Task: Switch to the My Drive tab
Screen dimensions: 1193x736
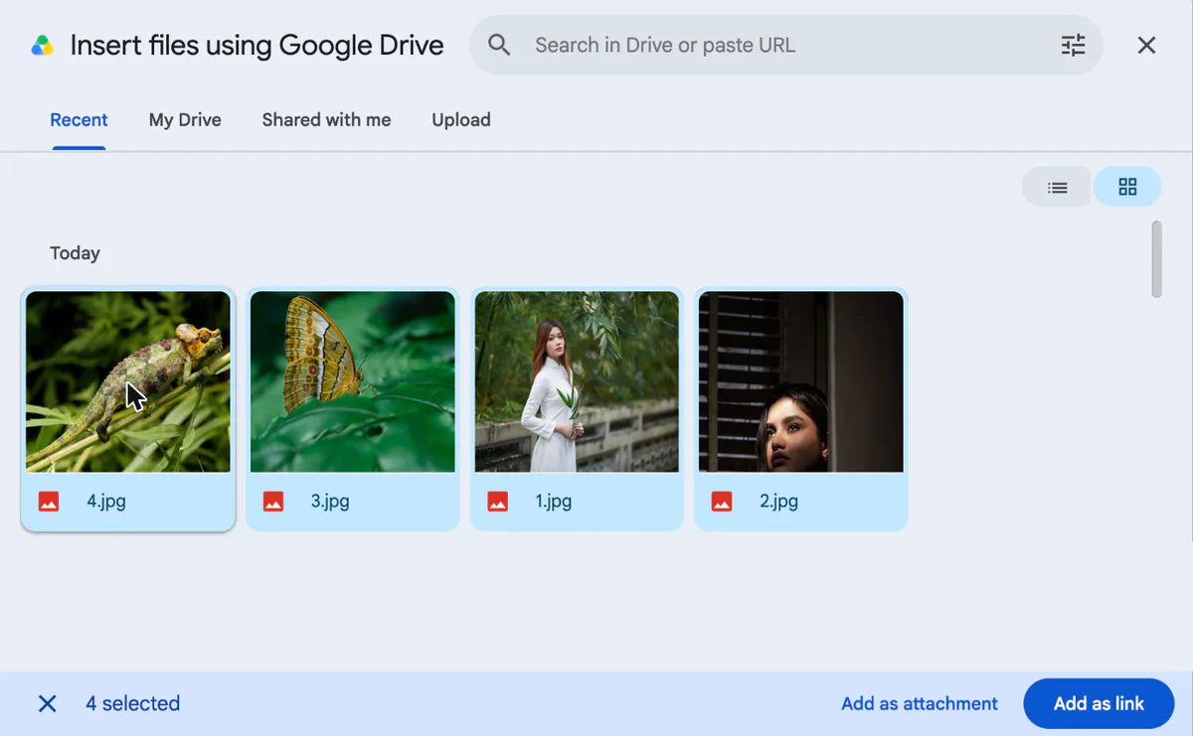Action: [x=185, y=120]
